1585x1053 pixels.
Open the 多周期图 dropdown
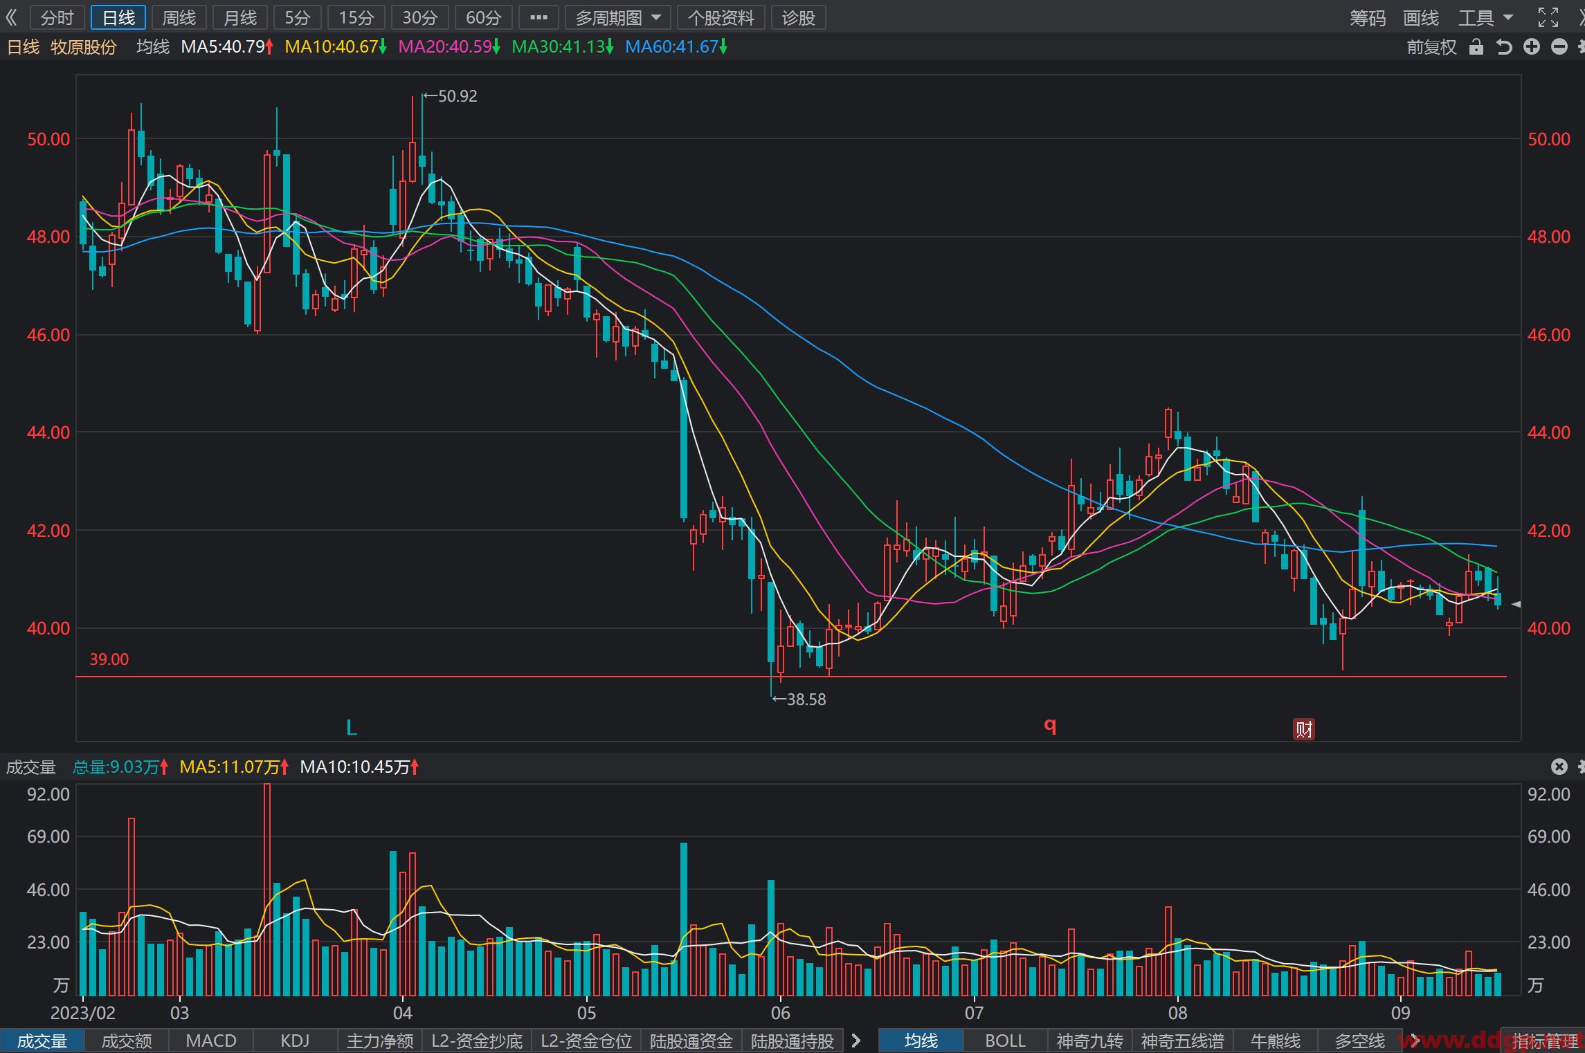click(x=618, y=17)
